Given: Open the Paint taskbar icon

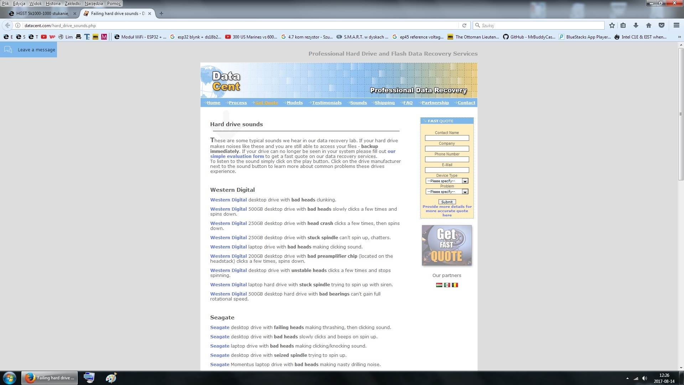Looking at the screenshot, I should [x=111, y=378].
